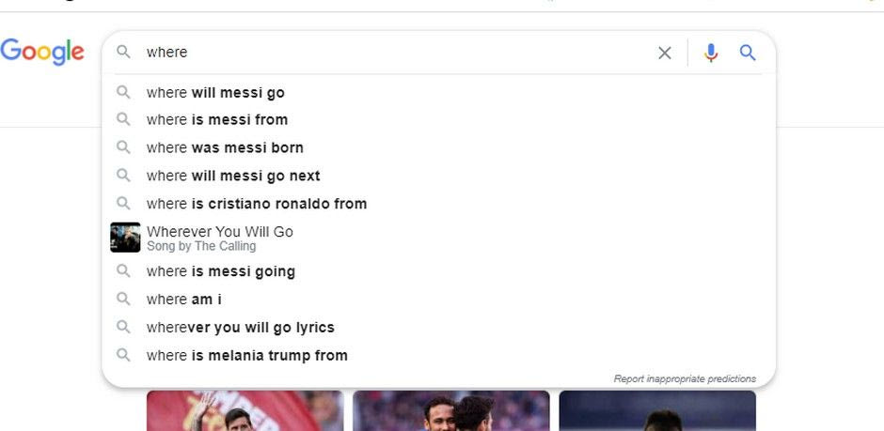Clear the search box with the X icon

pyautogui.click(x=665, y=53)
